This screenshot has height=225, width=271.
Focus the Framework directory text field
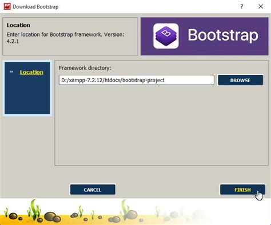click(137, 80)
